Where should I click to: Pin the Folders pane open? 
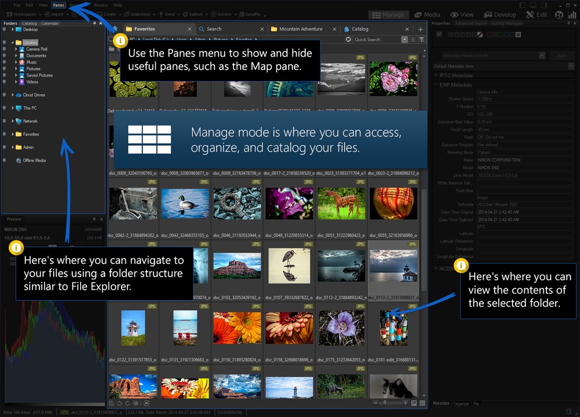point(95,23)
